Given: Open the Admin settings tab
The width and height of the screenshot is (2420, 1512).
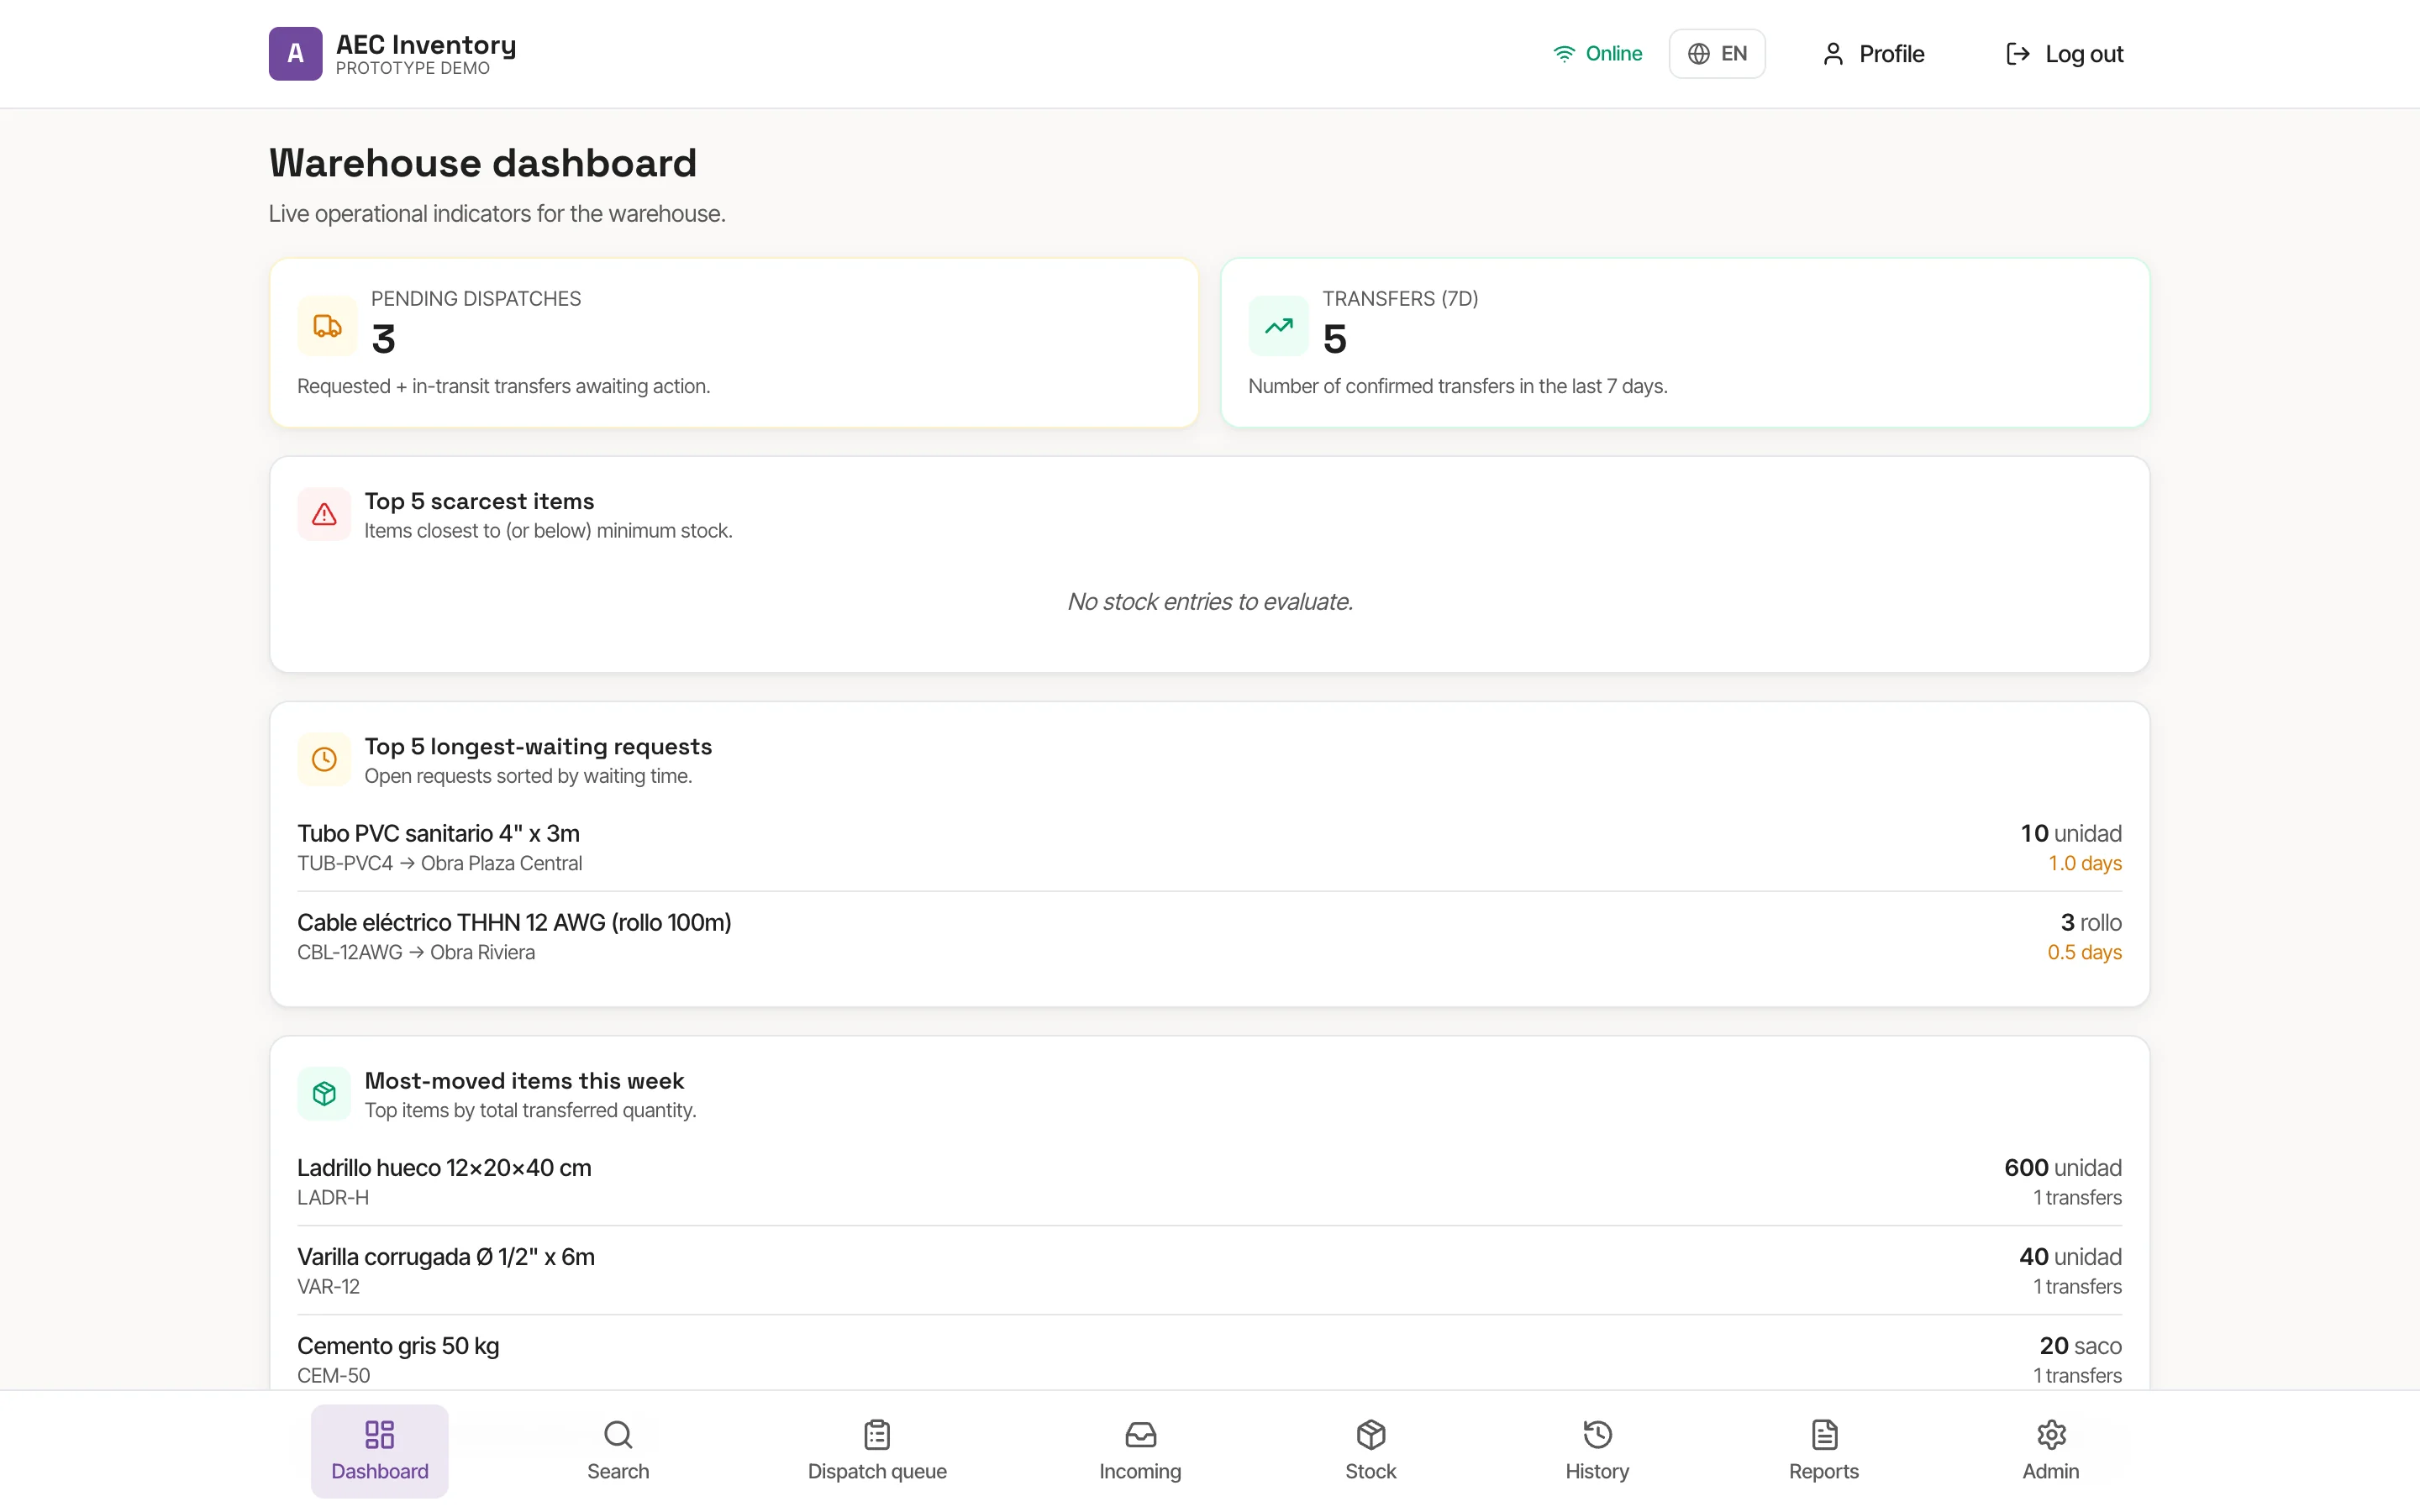Looking at the screenshot, I should (2050, 1451).
